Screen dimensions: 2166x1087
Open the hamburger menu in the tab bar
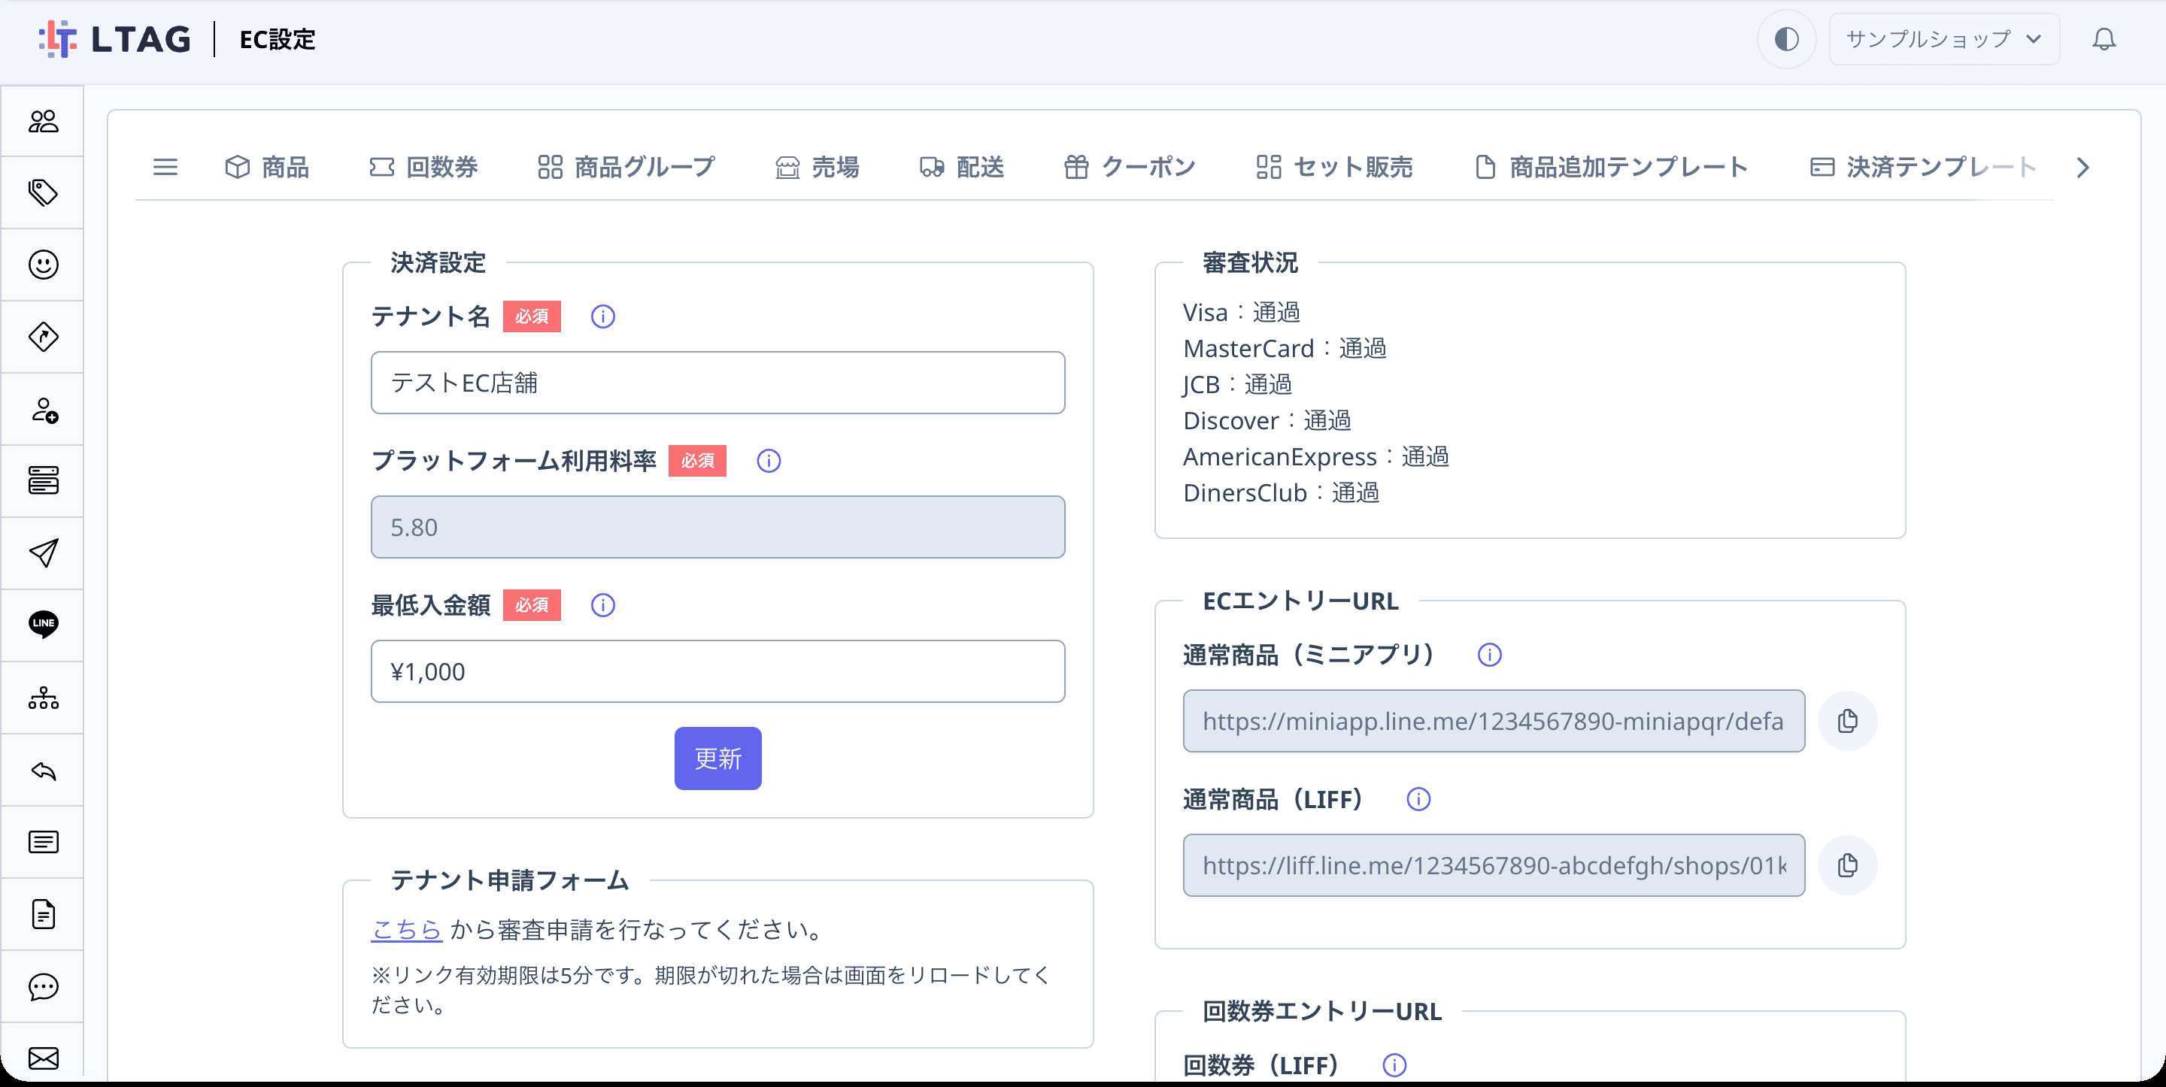165,168
